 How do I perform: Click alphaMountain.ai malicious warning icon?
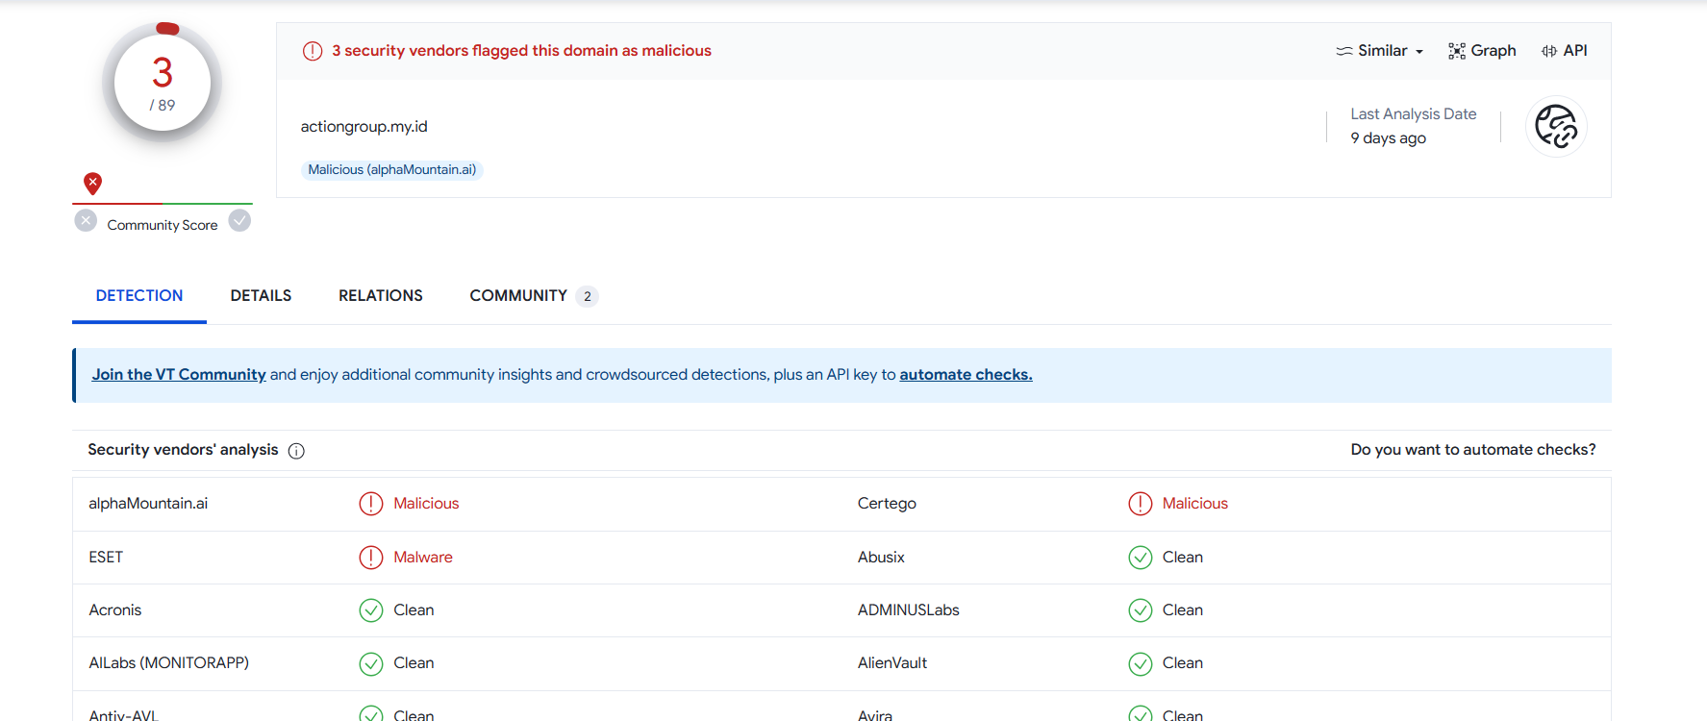(370, 504)
